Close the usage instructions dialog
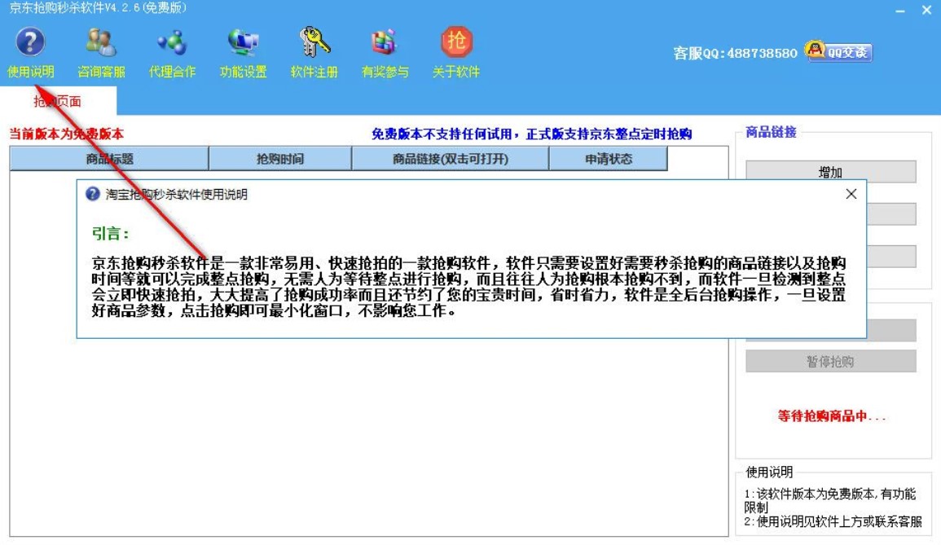 coord(851,195)
